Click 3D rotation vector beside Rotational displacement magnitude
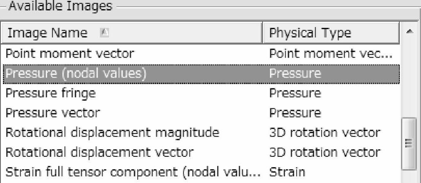Image resolution: width=421 pixels, height=183 pixels. coord(324,132)
